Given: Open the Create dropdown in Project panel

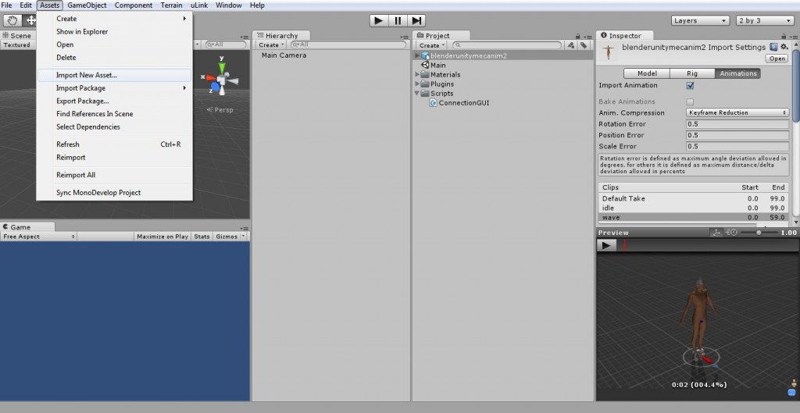Looking at the screenshot, I should (x=432, y=45).
